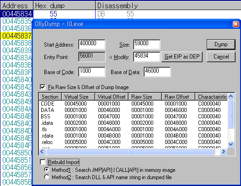Select Method2 DLL & API name radio button
Image resolution: width=241 pixels, height=186 pixels.
[47, 177]
